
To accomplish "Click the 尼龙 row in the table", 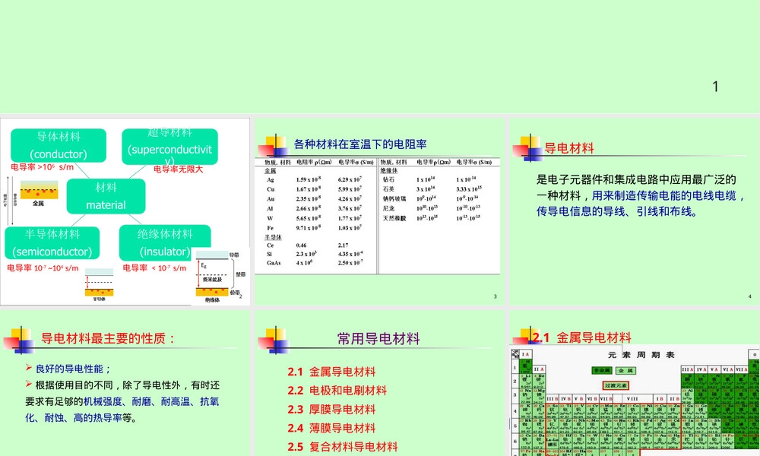I will tap(432, 208).
